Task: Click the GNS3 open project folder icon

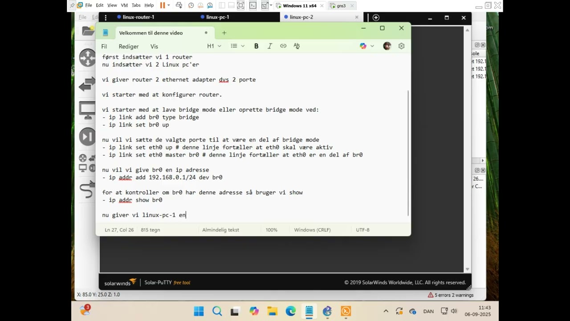Action: point(88,31)
